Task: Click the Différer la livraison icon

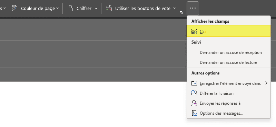Action: (x=194, y=93)
